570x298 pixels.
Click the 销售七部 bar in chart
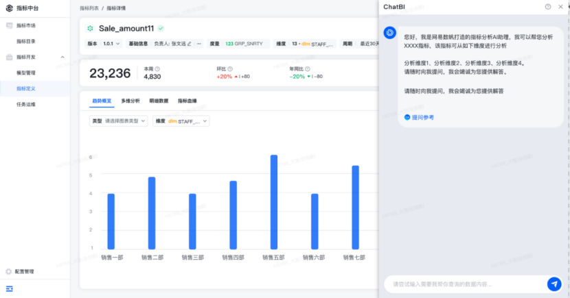point(355,208)
